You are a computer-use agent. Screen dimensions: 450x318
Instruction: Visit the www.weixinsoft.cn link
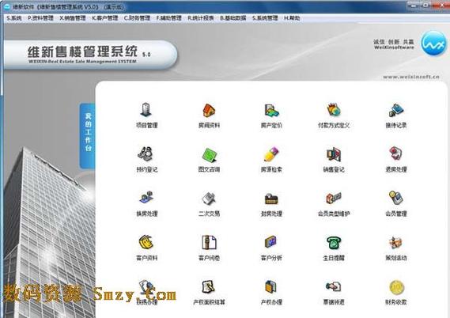pos(411,77)
